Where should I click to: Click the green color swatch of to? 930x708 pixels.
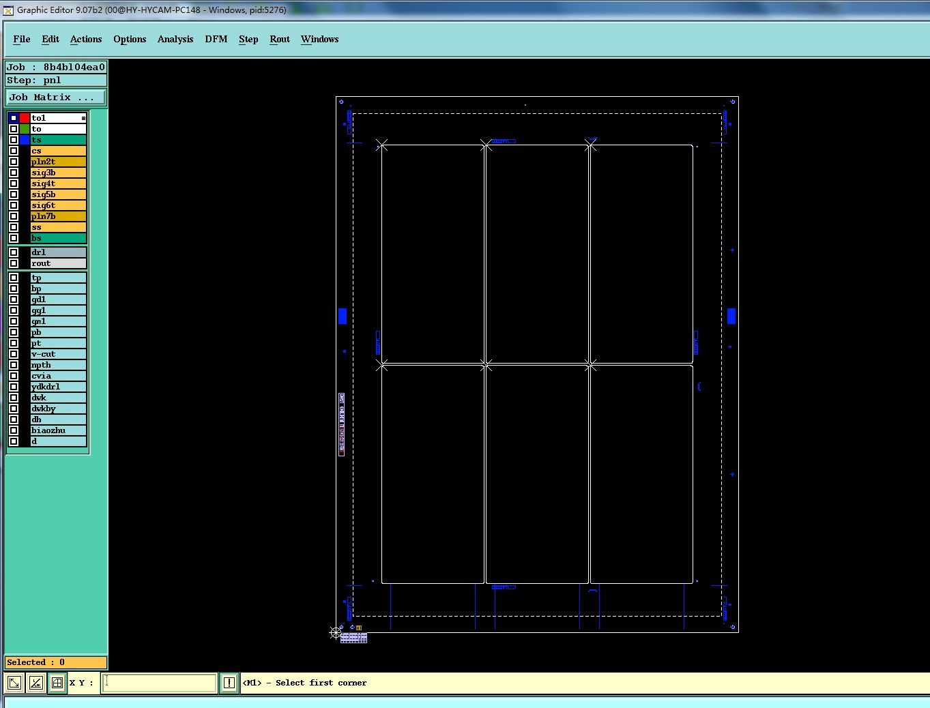pos(25,129)
